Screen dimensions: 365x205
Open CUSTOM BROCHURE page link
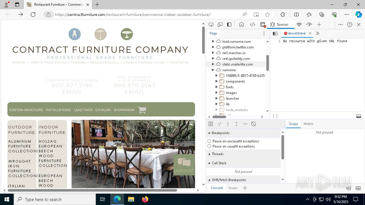tap(26, 110)
